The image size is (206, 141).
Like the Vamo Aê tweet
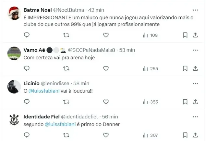106,68
